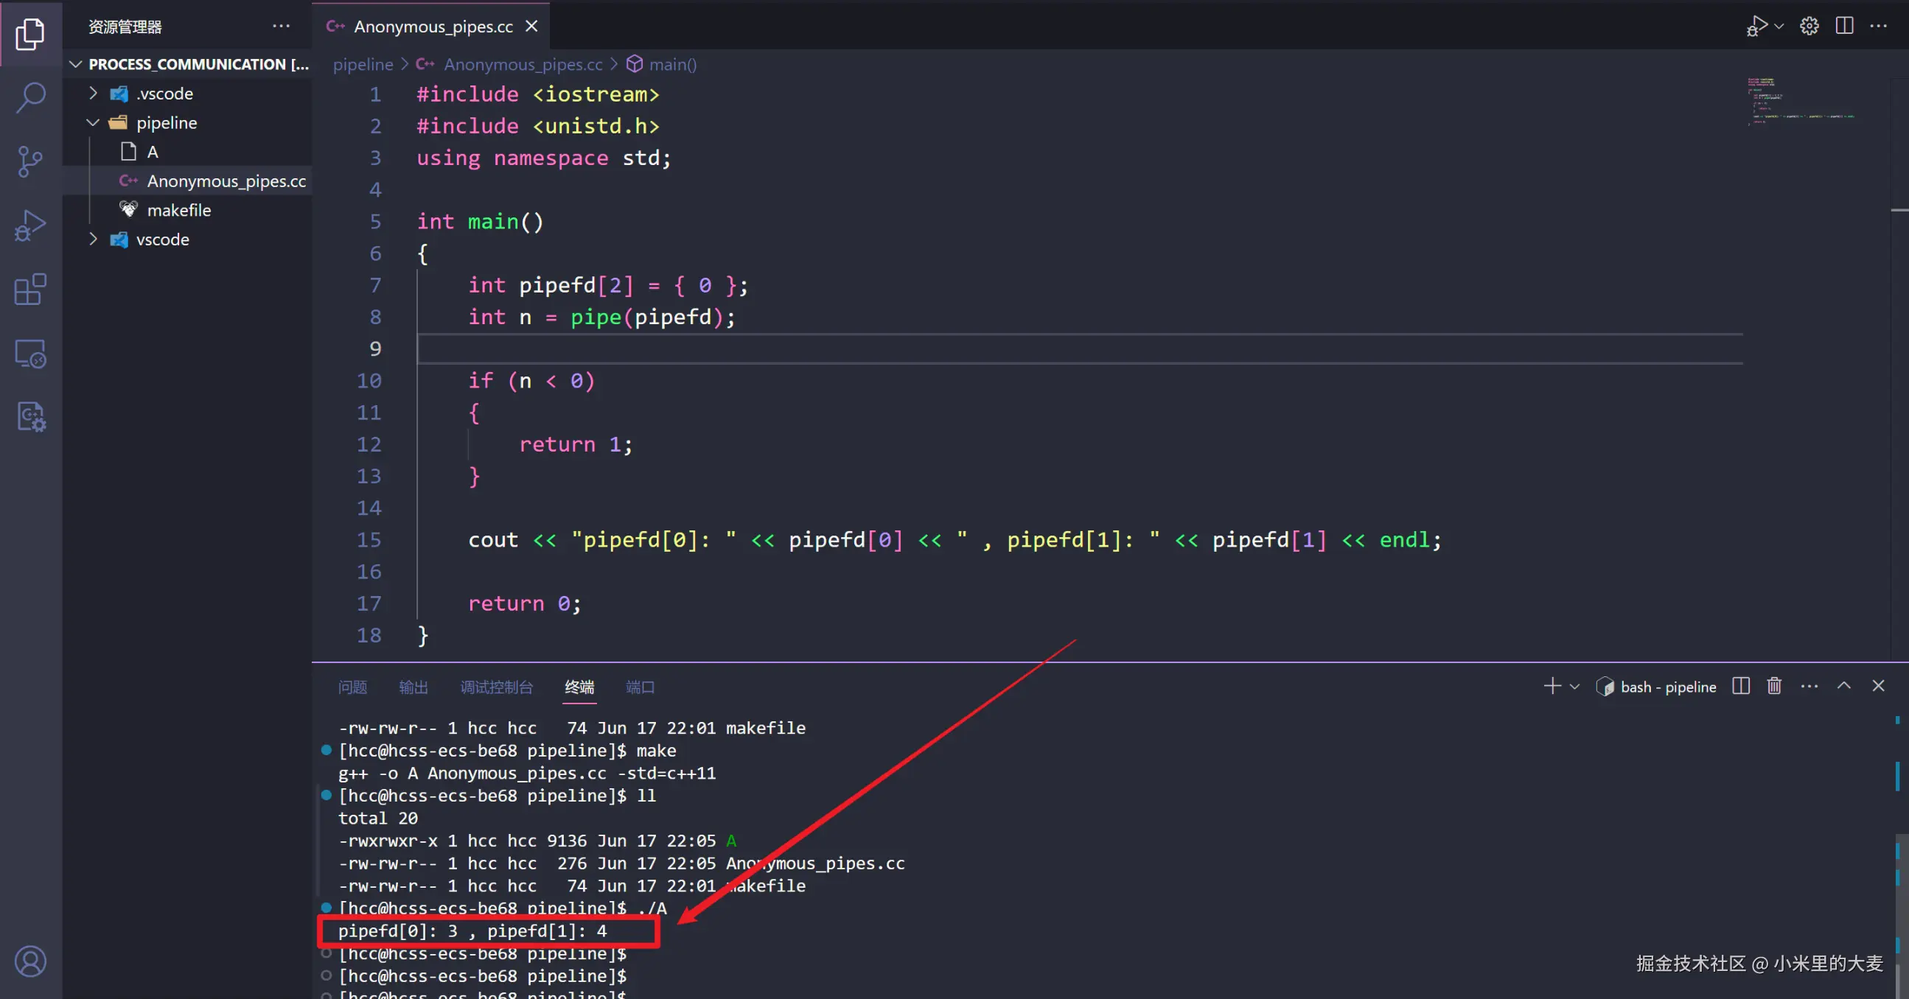Switch to the 问题 panel tab
Viewport: 1909px width, 999px height.
point(352,687)
